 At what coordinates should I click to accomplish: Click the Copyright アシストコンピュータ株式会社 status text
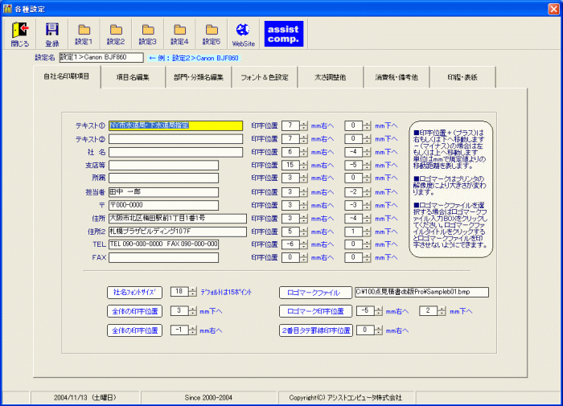(x=345, y=398)
